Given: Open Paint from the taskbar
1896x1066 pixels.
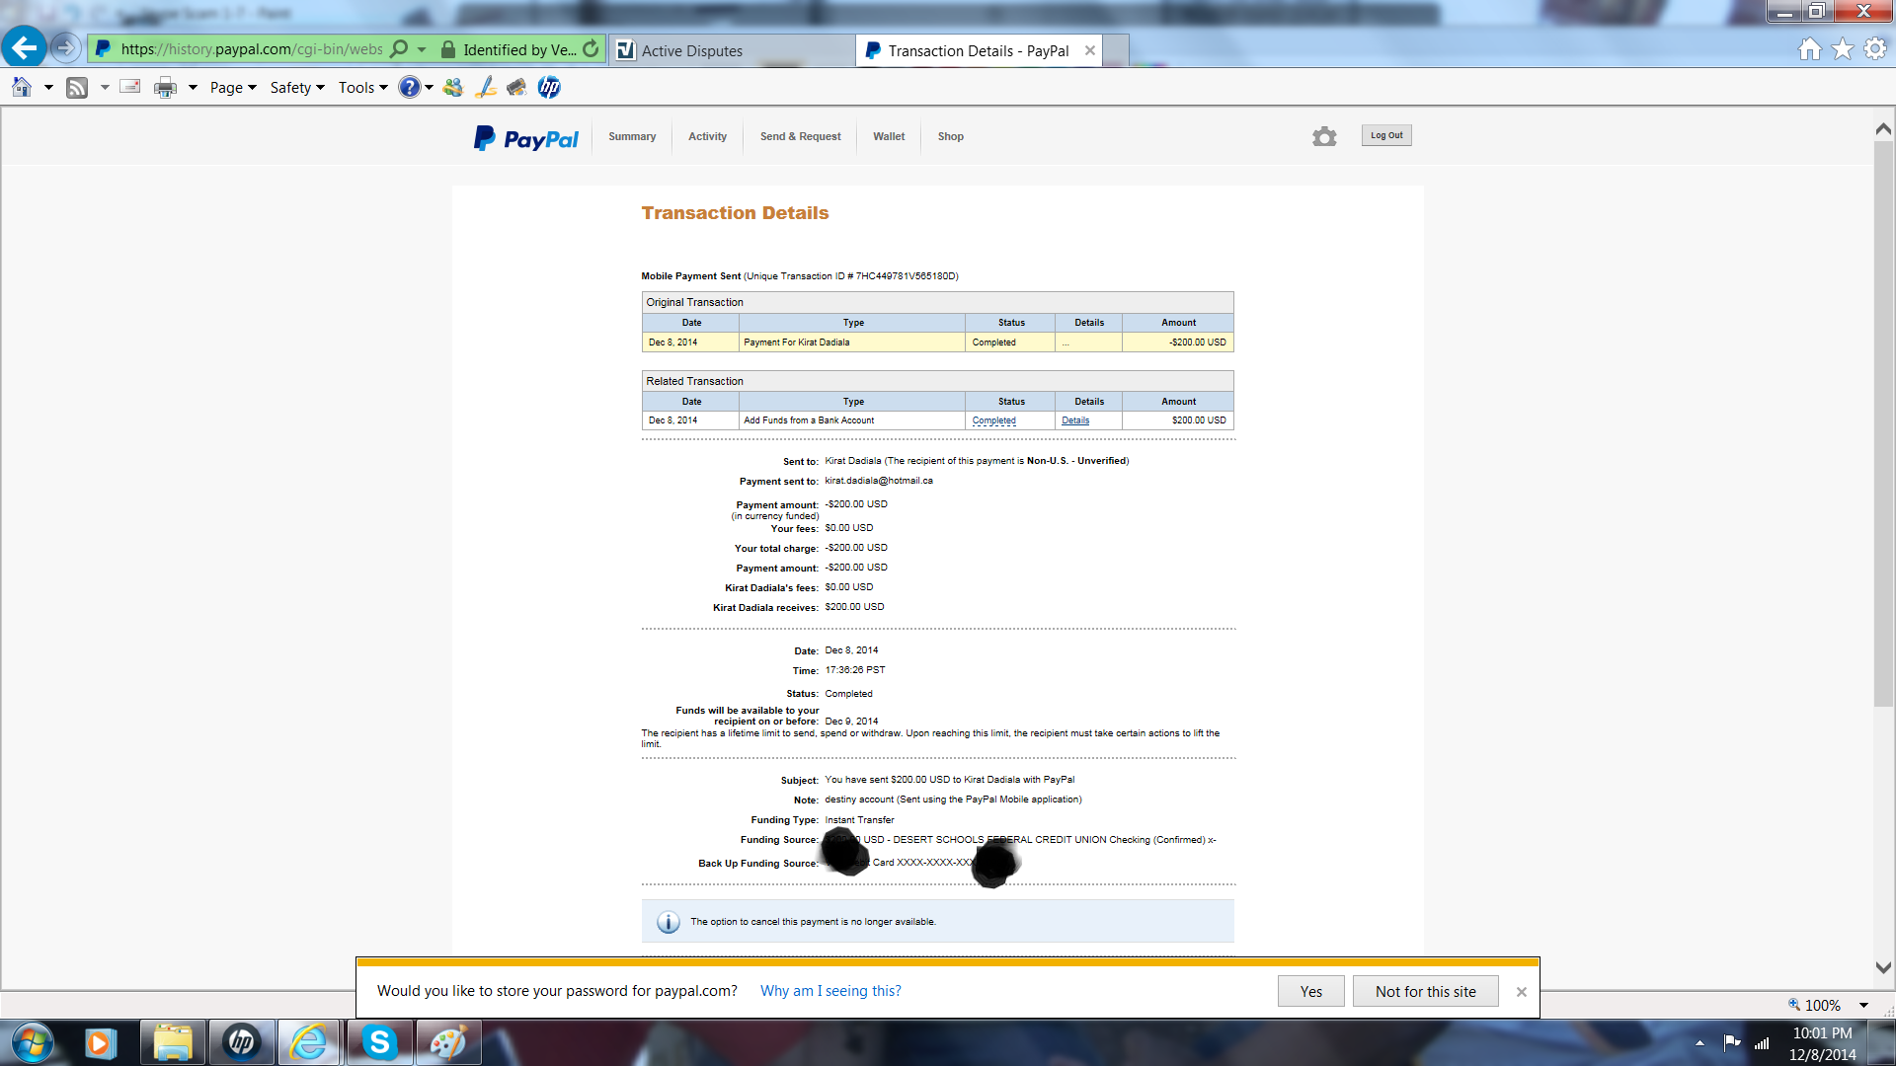Looking at the screenshot, I should pos(448,1042).
